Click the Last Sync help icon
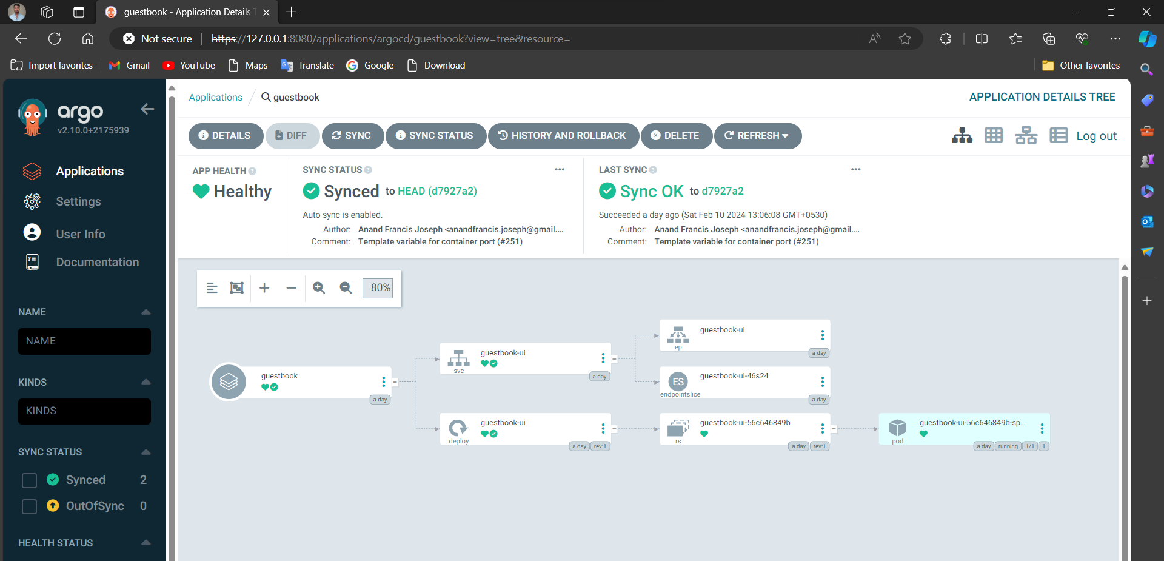The image size is (1164, 561). (x=653, y=170)
